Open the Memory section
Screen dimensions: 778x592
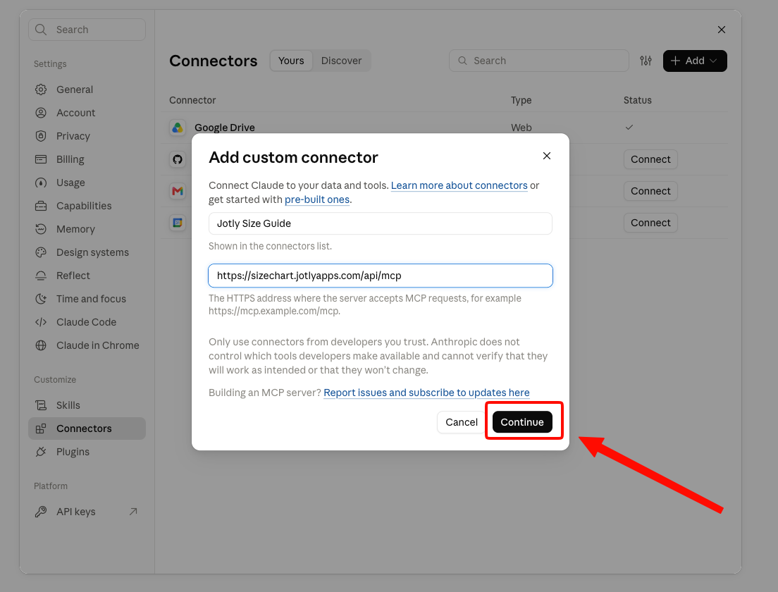(x=87, y=229)
